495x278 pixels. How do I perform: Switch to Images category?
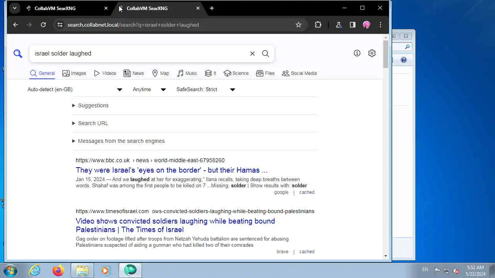74,73
